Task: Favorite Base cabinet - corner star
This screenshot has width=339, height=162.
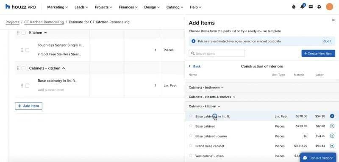Action: 190,135
